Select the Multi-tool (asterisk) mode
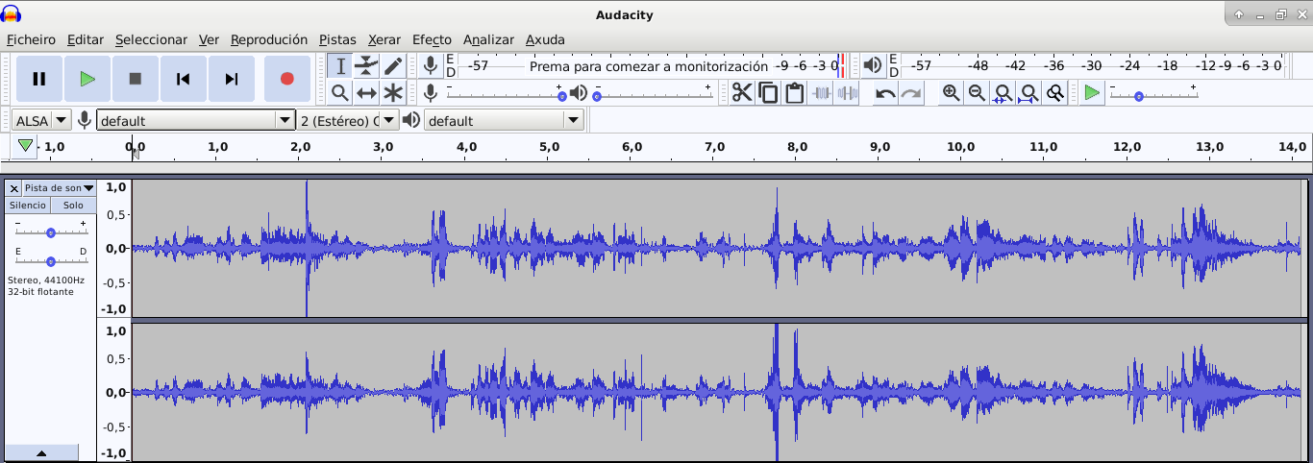 click(x=393, y=92)
